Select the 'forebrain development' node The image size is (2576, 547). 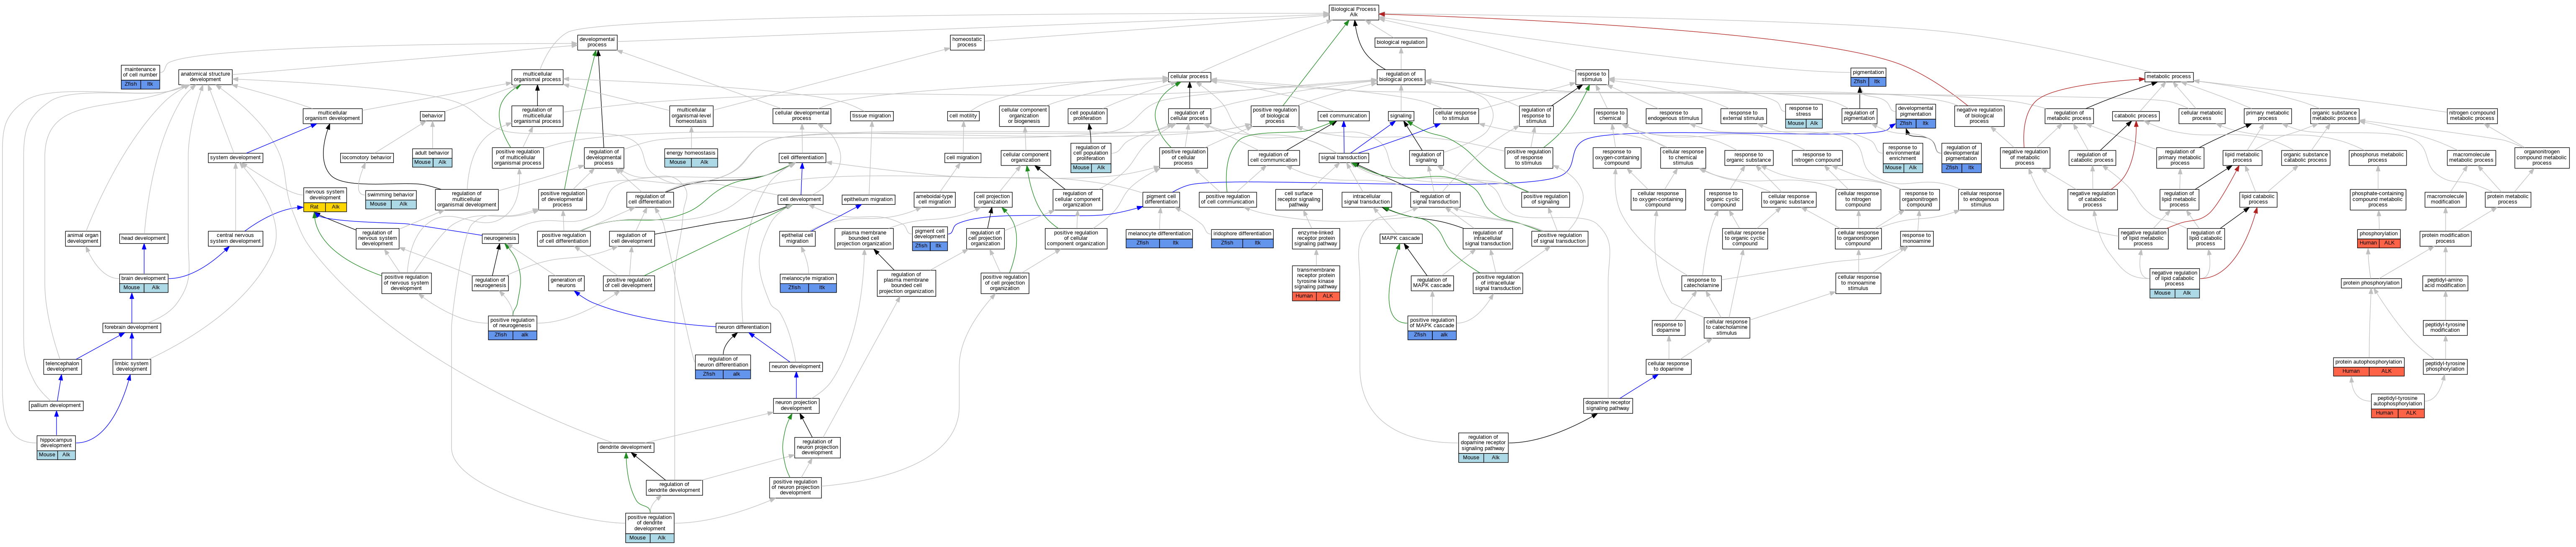131,327
